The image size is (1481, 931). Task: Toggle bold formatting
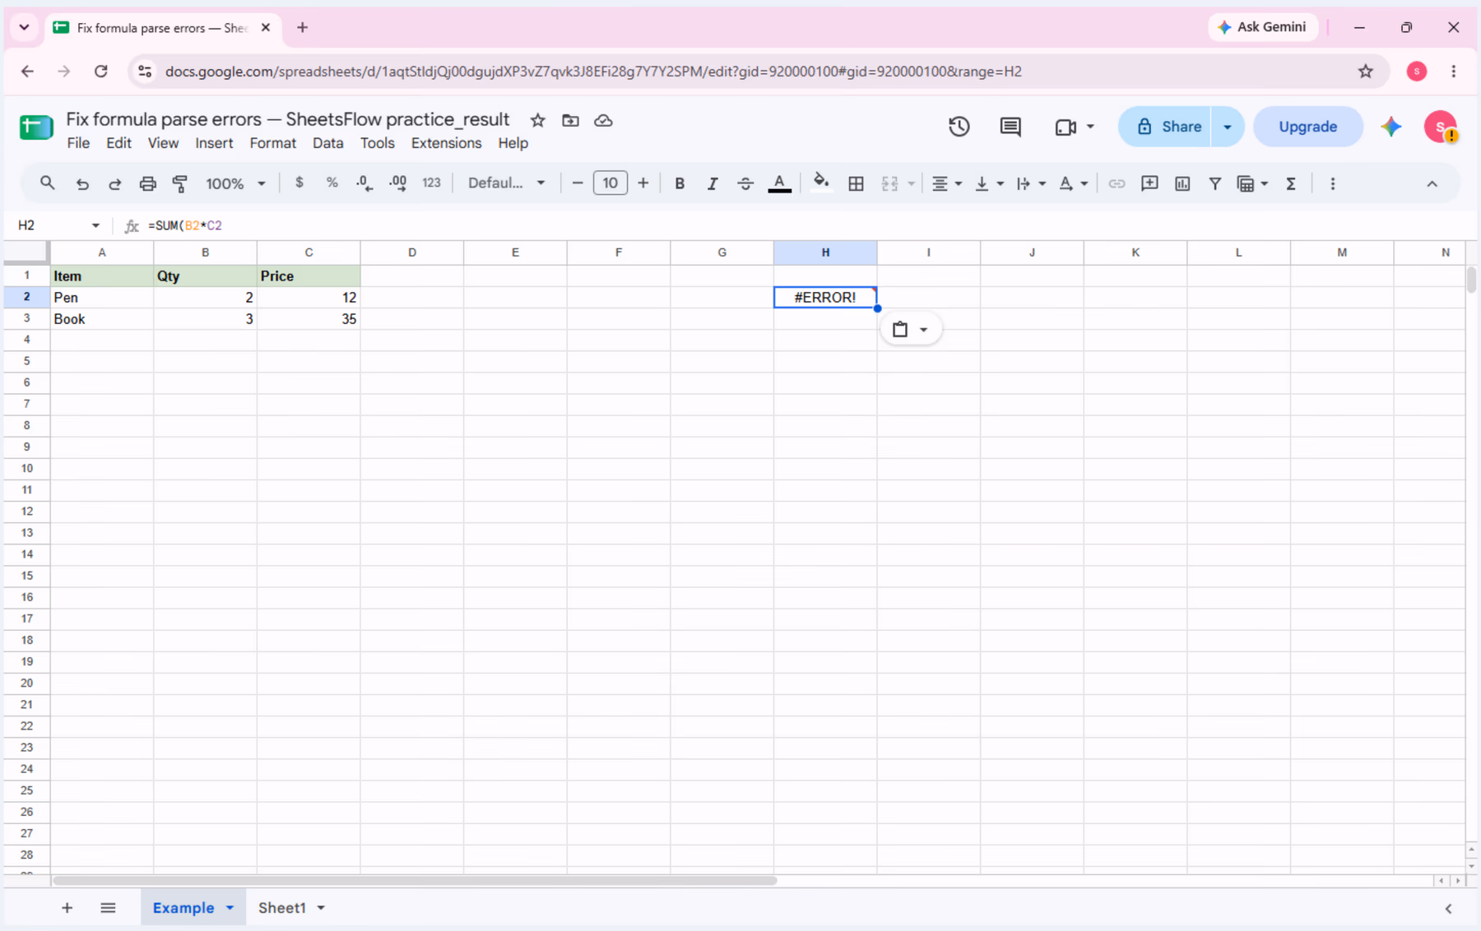point(680,183)
